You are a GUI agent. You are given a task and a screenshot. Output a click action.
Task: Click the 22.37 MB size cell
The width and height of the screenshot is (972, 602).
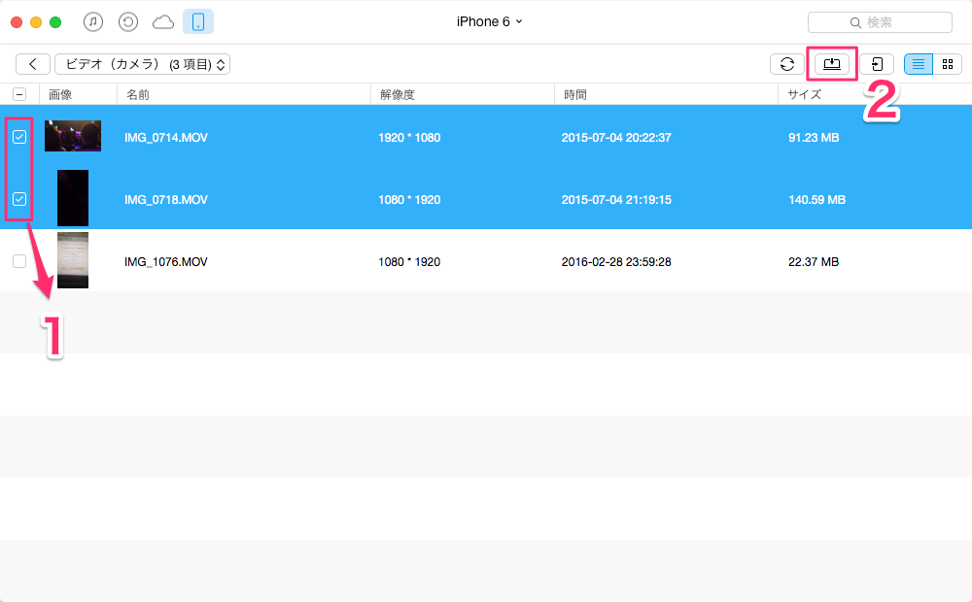pyautogui.click(x=814, y=262)
